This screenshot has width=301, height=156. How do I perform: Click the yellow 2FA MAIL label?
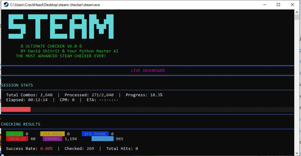(x=53, y=134)
